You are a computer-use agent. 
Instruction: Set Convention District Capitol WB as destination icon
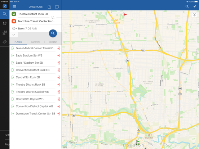pos(58,106)
